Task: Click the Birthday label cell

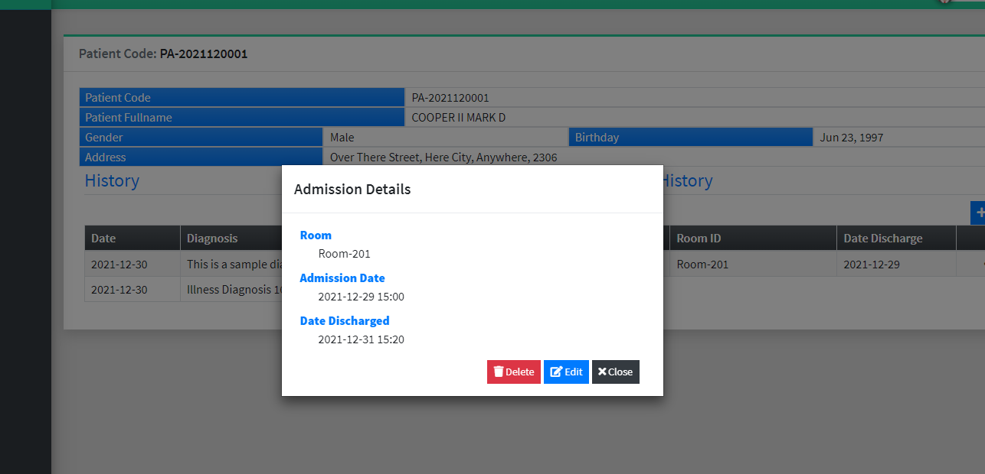Action: pyautogui.click(x=691, y=138)
